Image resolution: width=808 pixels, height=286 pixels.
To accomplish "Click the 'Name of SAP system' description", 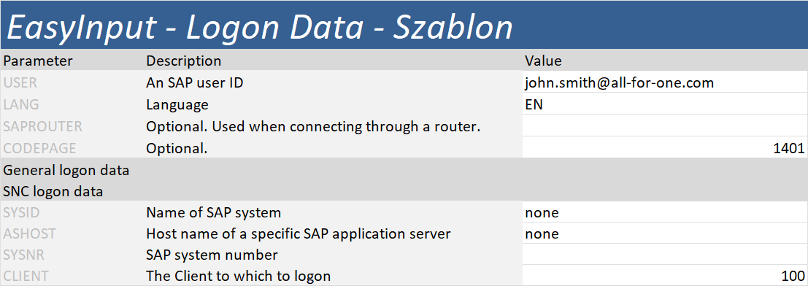I will pos(213,212).
